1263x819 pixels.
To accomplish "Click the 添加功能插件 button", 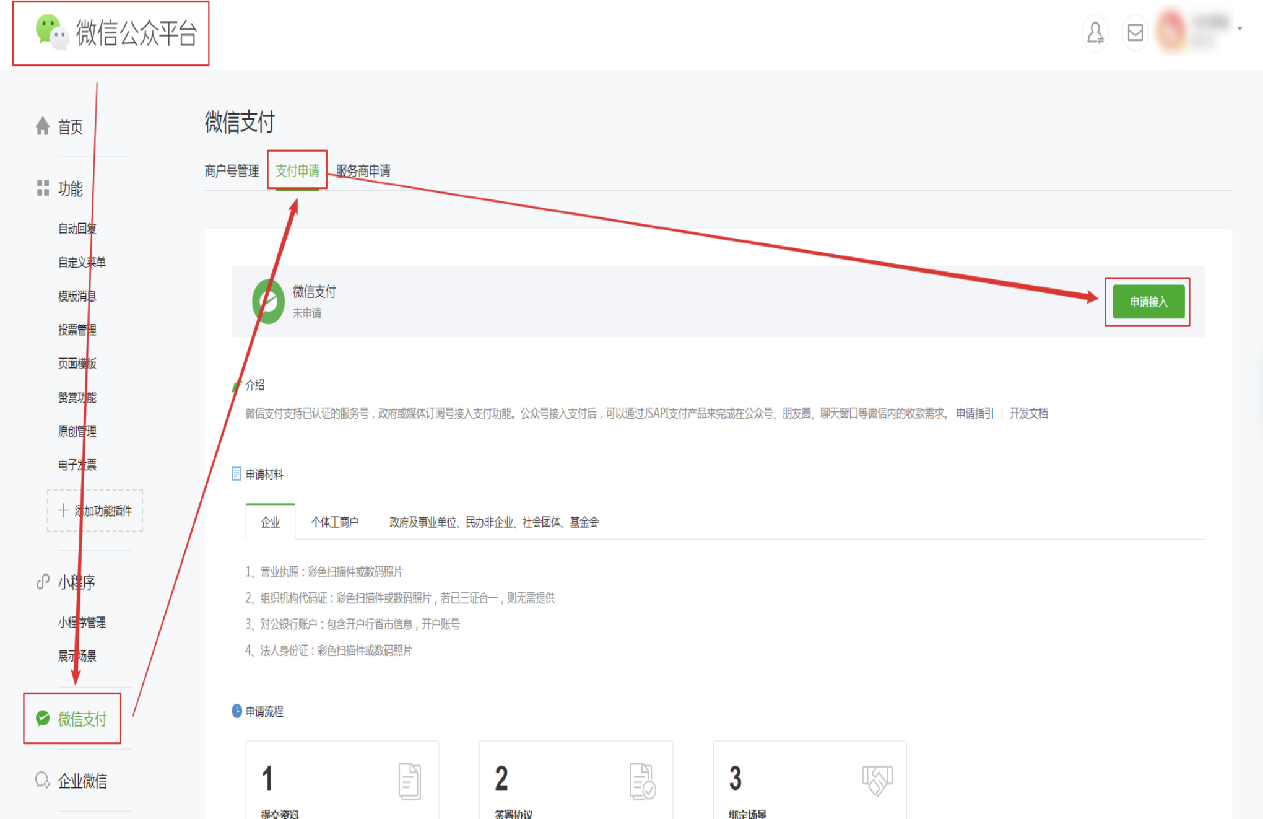I will pyautogui.click(x=95, y=510).
